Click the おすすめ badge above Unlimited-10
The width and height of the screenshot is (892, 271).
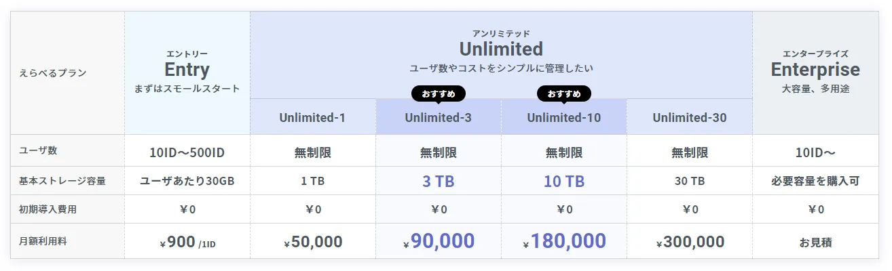point(563,93)
